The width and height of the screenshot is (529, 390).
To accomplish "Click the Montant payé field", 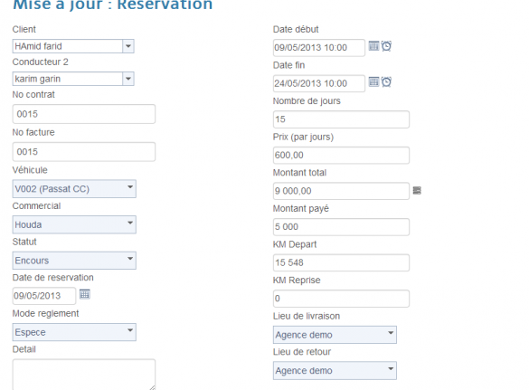I will (x=341, y=226).
